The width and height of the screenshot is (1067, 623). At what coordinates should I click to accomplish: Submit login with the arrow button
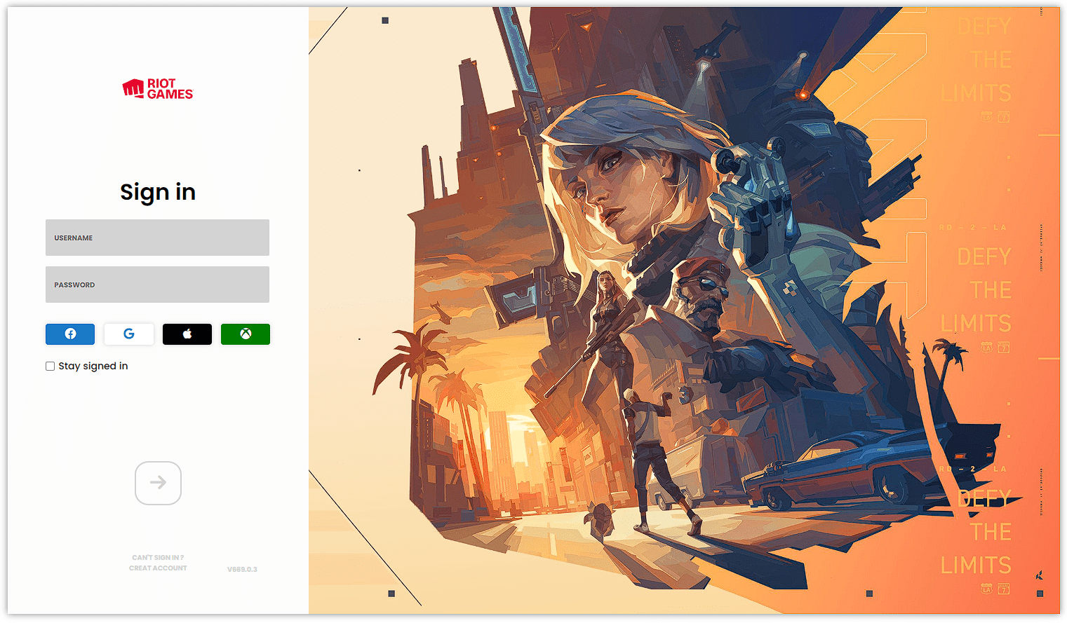click(158, 483)
